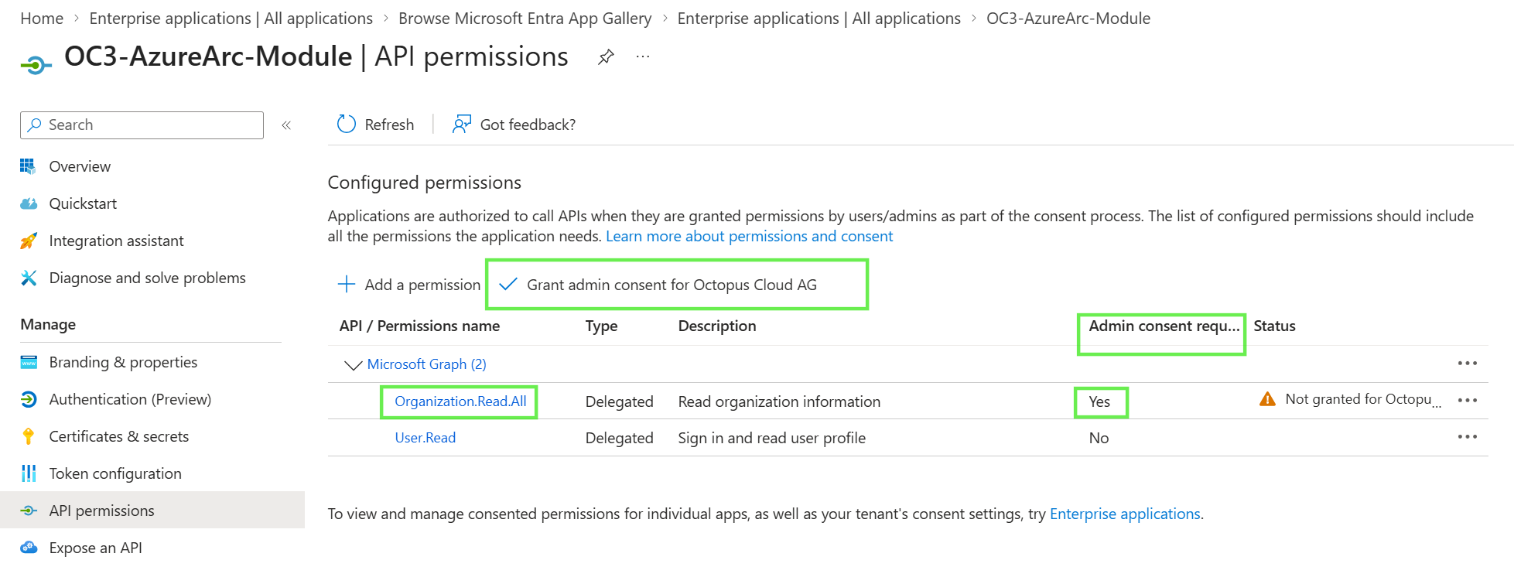This screenshot has width=1514, height=567.
Task: Open the ellipsis menu beside the page title
Action: click(643, 56)
